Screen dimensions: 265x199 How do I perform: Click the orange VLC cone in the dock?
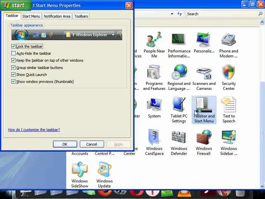point(184,194)
